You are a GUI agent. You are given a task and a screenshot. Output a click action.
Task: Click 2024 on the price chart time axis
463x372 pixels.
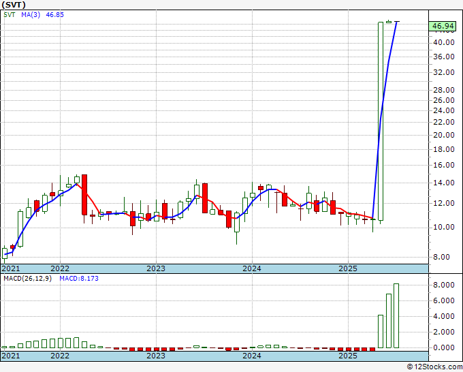pos(252,268)
